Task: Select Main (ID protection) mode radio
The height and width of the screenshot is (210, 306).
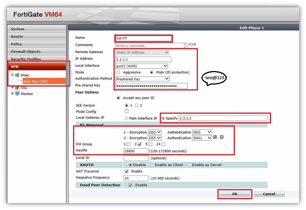Action: click(151, 72)
